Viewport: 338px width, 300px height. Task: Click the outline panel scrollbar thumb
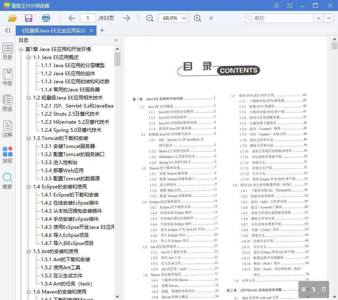click(x=117, y=59)
